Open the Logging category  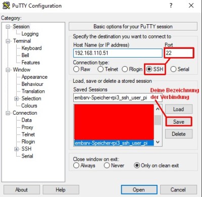pyautogui.click(x=30, y=34)
